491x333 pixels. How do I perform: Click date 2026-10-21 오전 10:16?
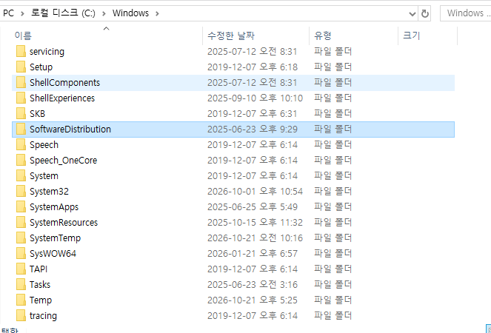[x=255, y=238]
